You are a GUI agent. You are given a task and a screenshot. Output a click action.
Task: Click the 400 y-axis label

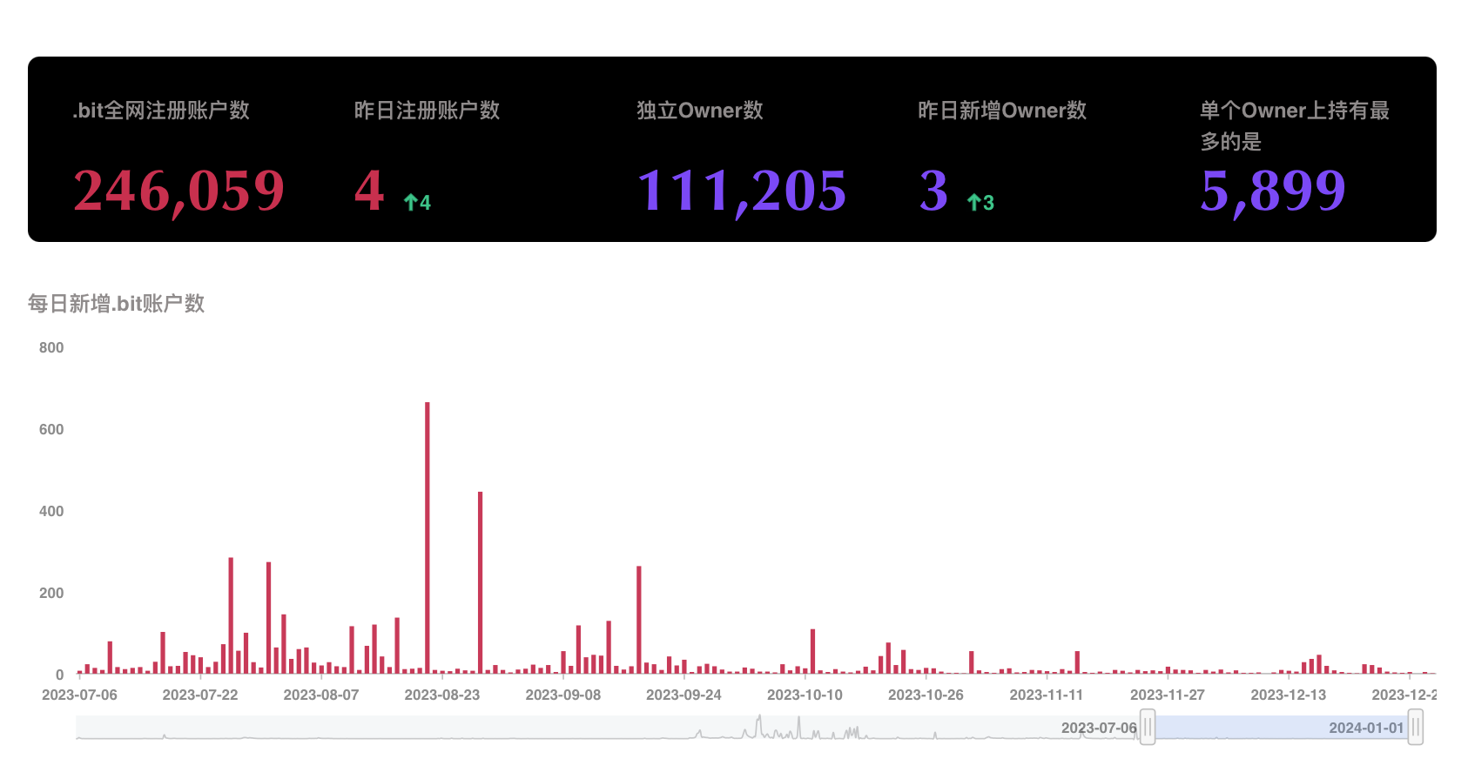coord(51,511)
